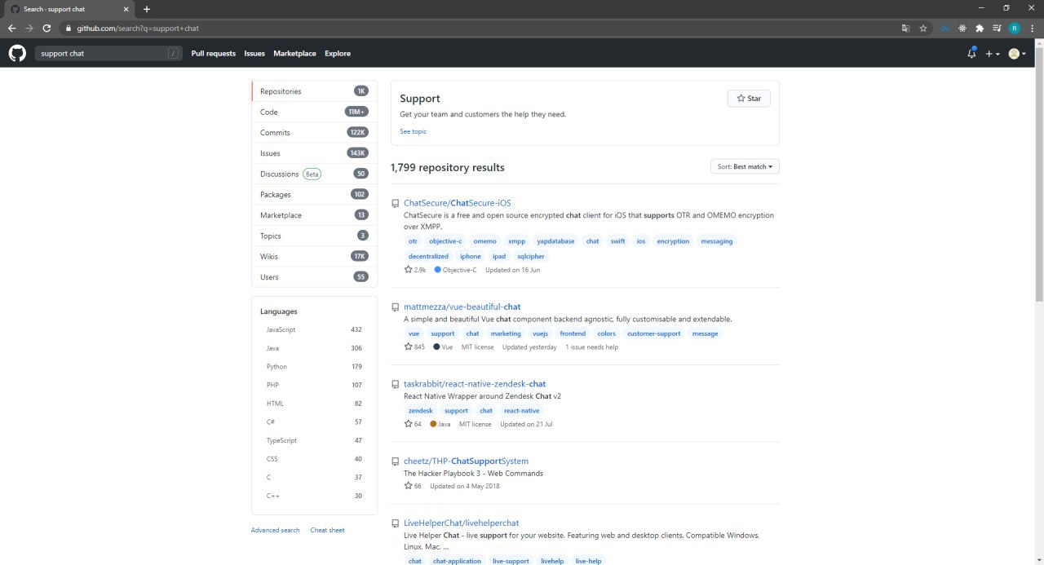Open mattmezza/vue-beautiful-chat repository
This screenshot has height=565, width=1044.
(462, 307)
